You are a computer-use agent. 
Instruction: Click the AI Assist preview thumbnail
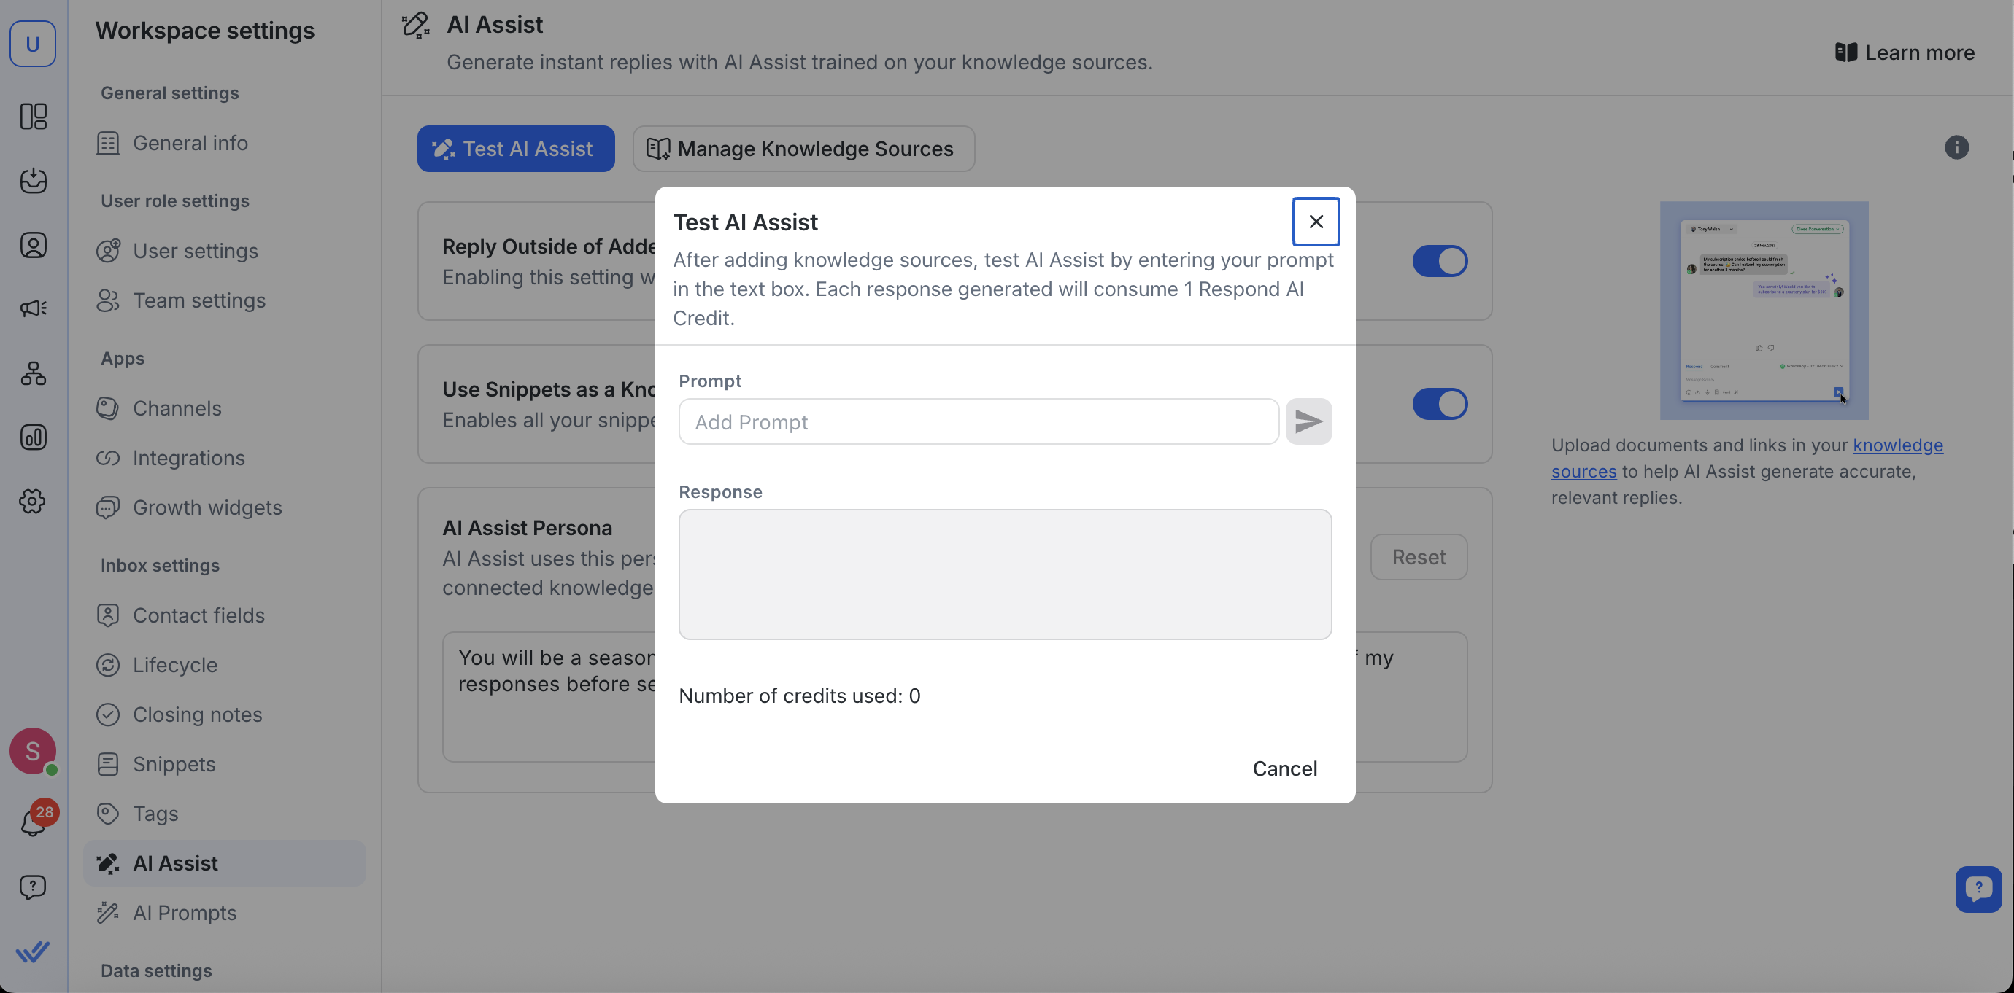[x=1764, y=310]
